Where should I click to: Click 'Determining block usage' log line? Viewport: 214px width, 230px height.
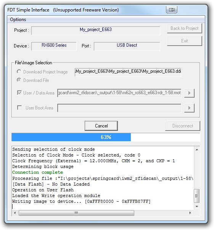coord(43,166)
